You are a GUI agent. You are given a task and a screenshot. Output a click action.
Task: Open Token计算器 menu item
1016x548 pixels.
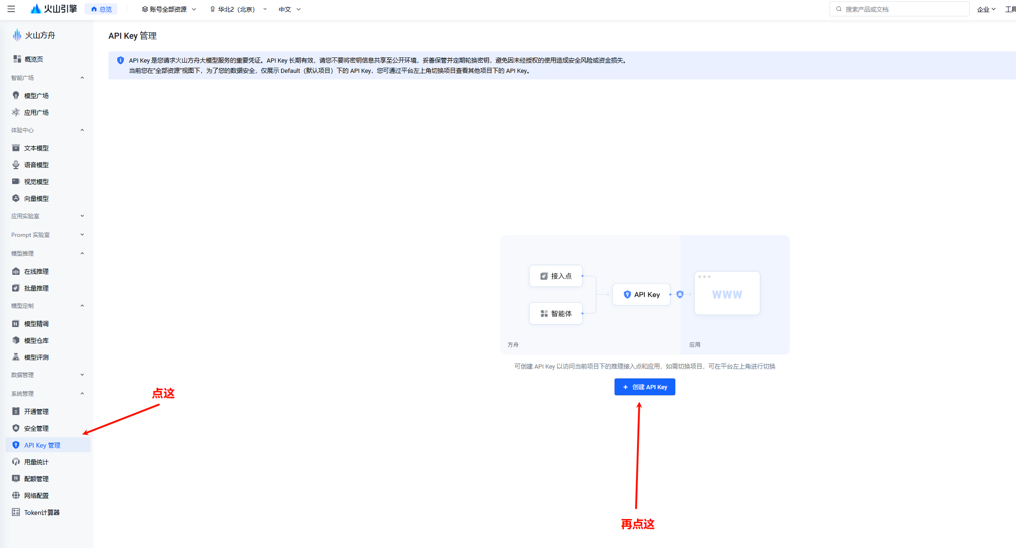48,512
